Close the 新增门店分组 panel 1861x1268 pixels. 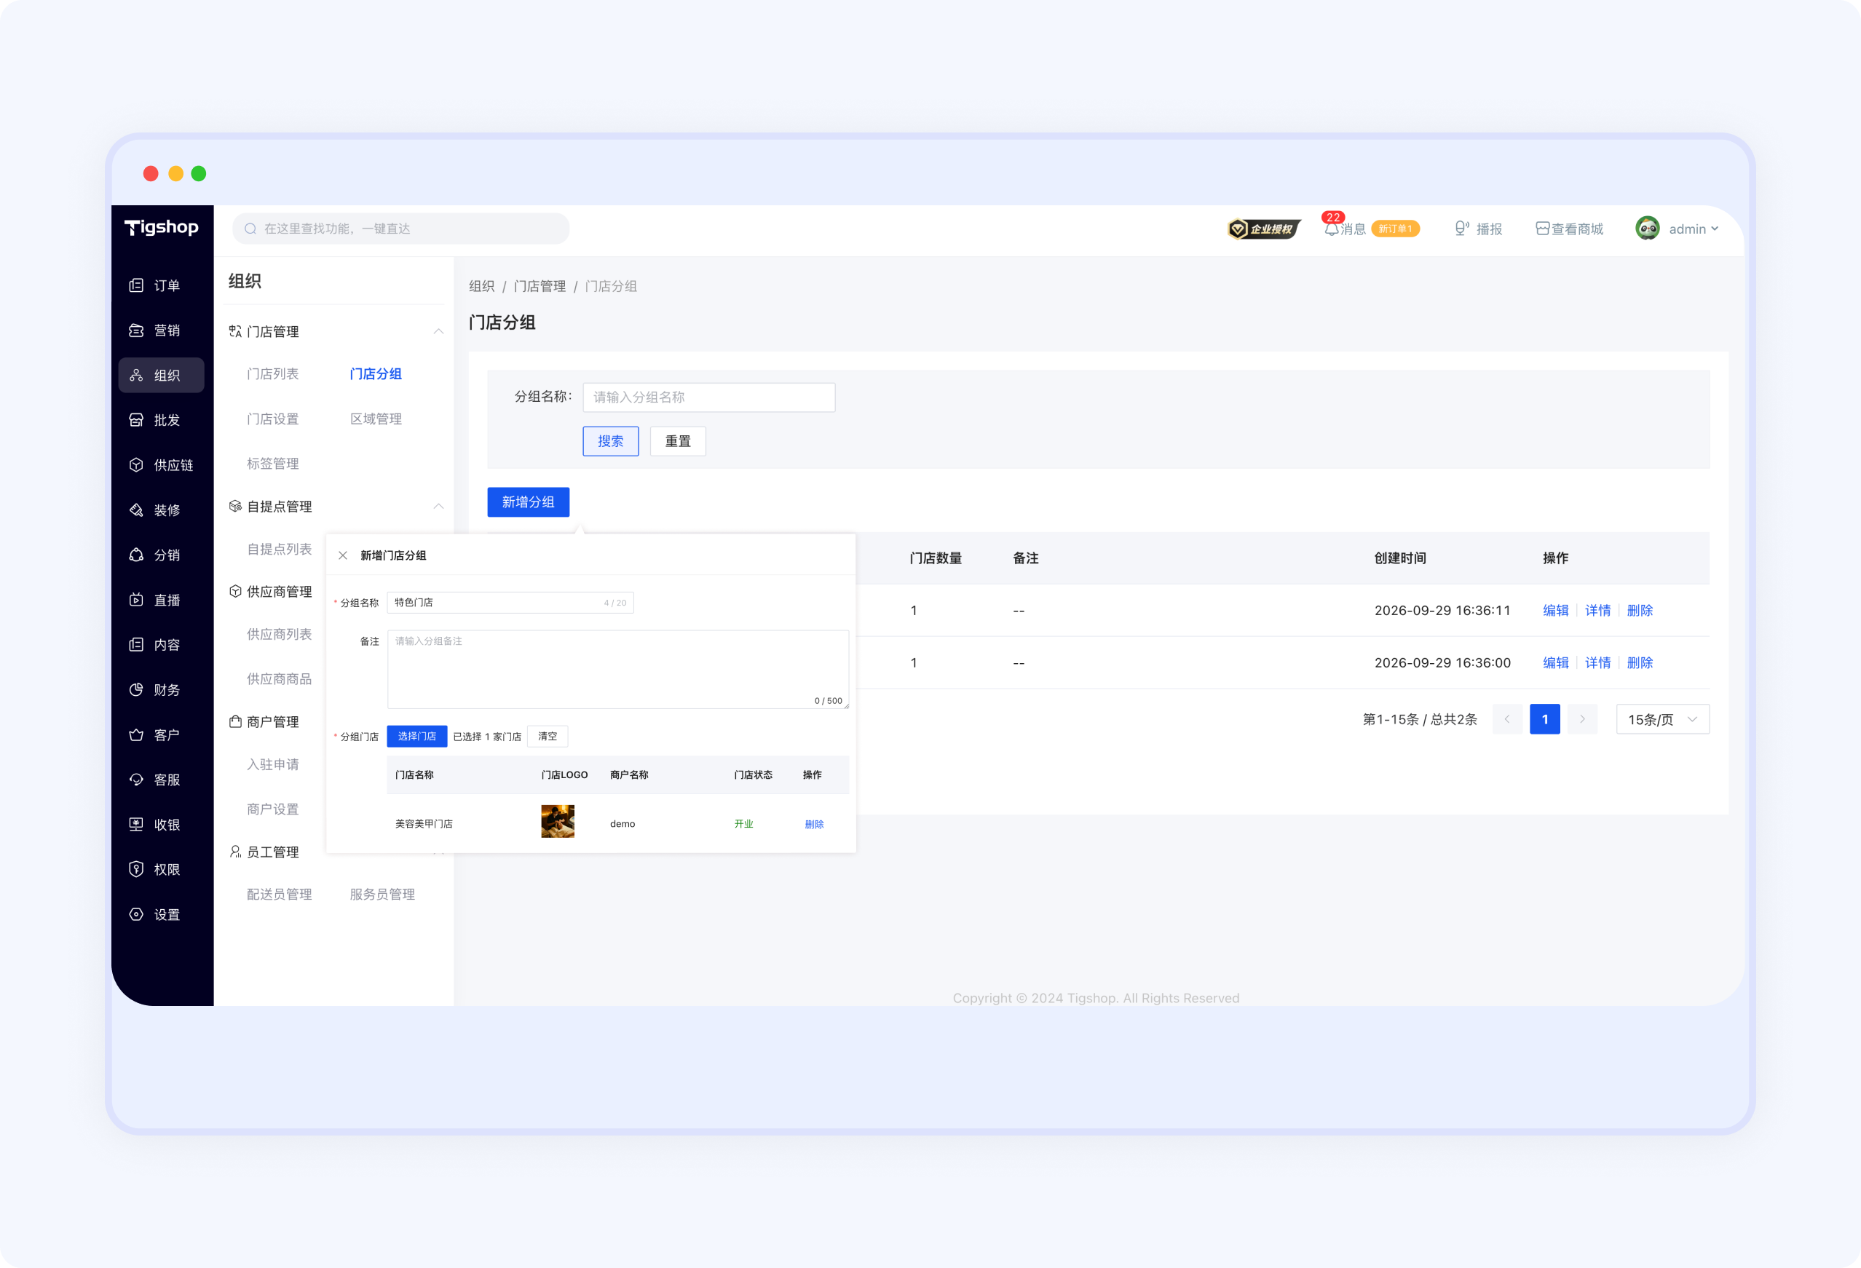[343, 555]
